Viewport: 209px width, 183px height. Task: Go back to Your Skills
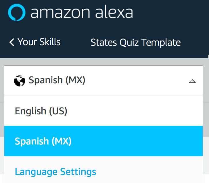(35, 42)
